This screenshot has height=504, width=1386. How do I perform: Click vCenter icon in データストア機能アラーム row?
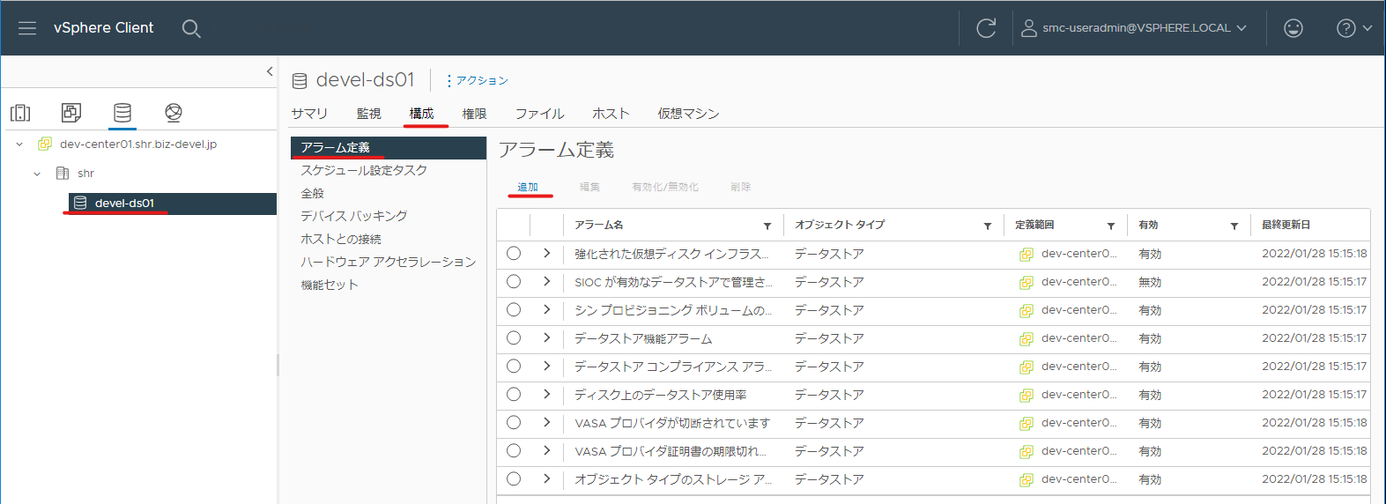pyautogui.click(x=1027, y=339)
